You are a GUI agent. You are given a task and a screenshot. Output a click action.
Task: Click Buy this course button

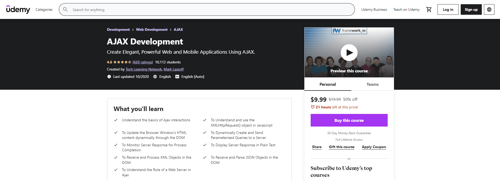[349, 120]
